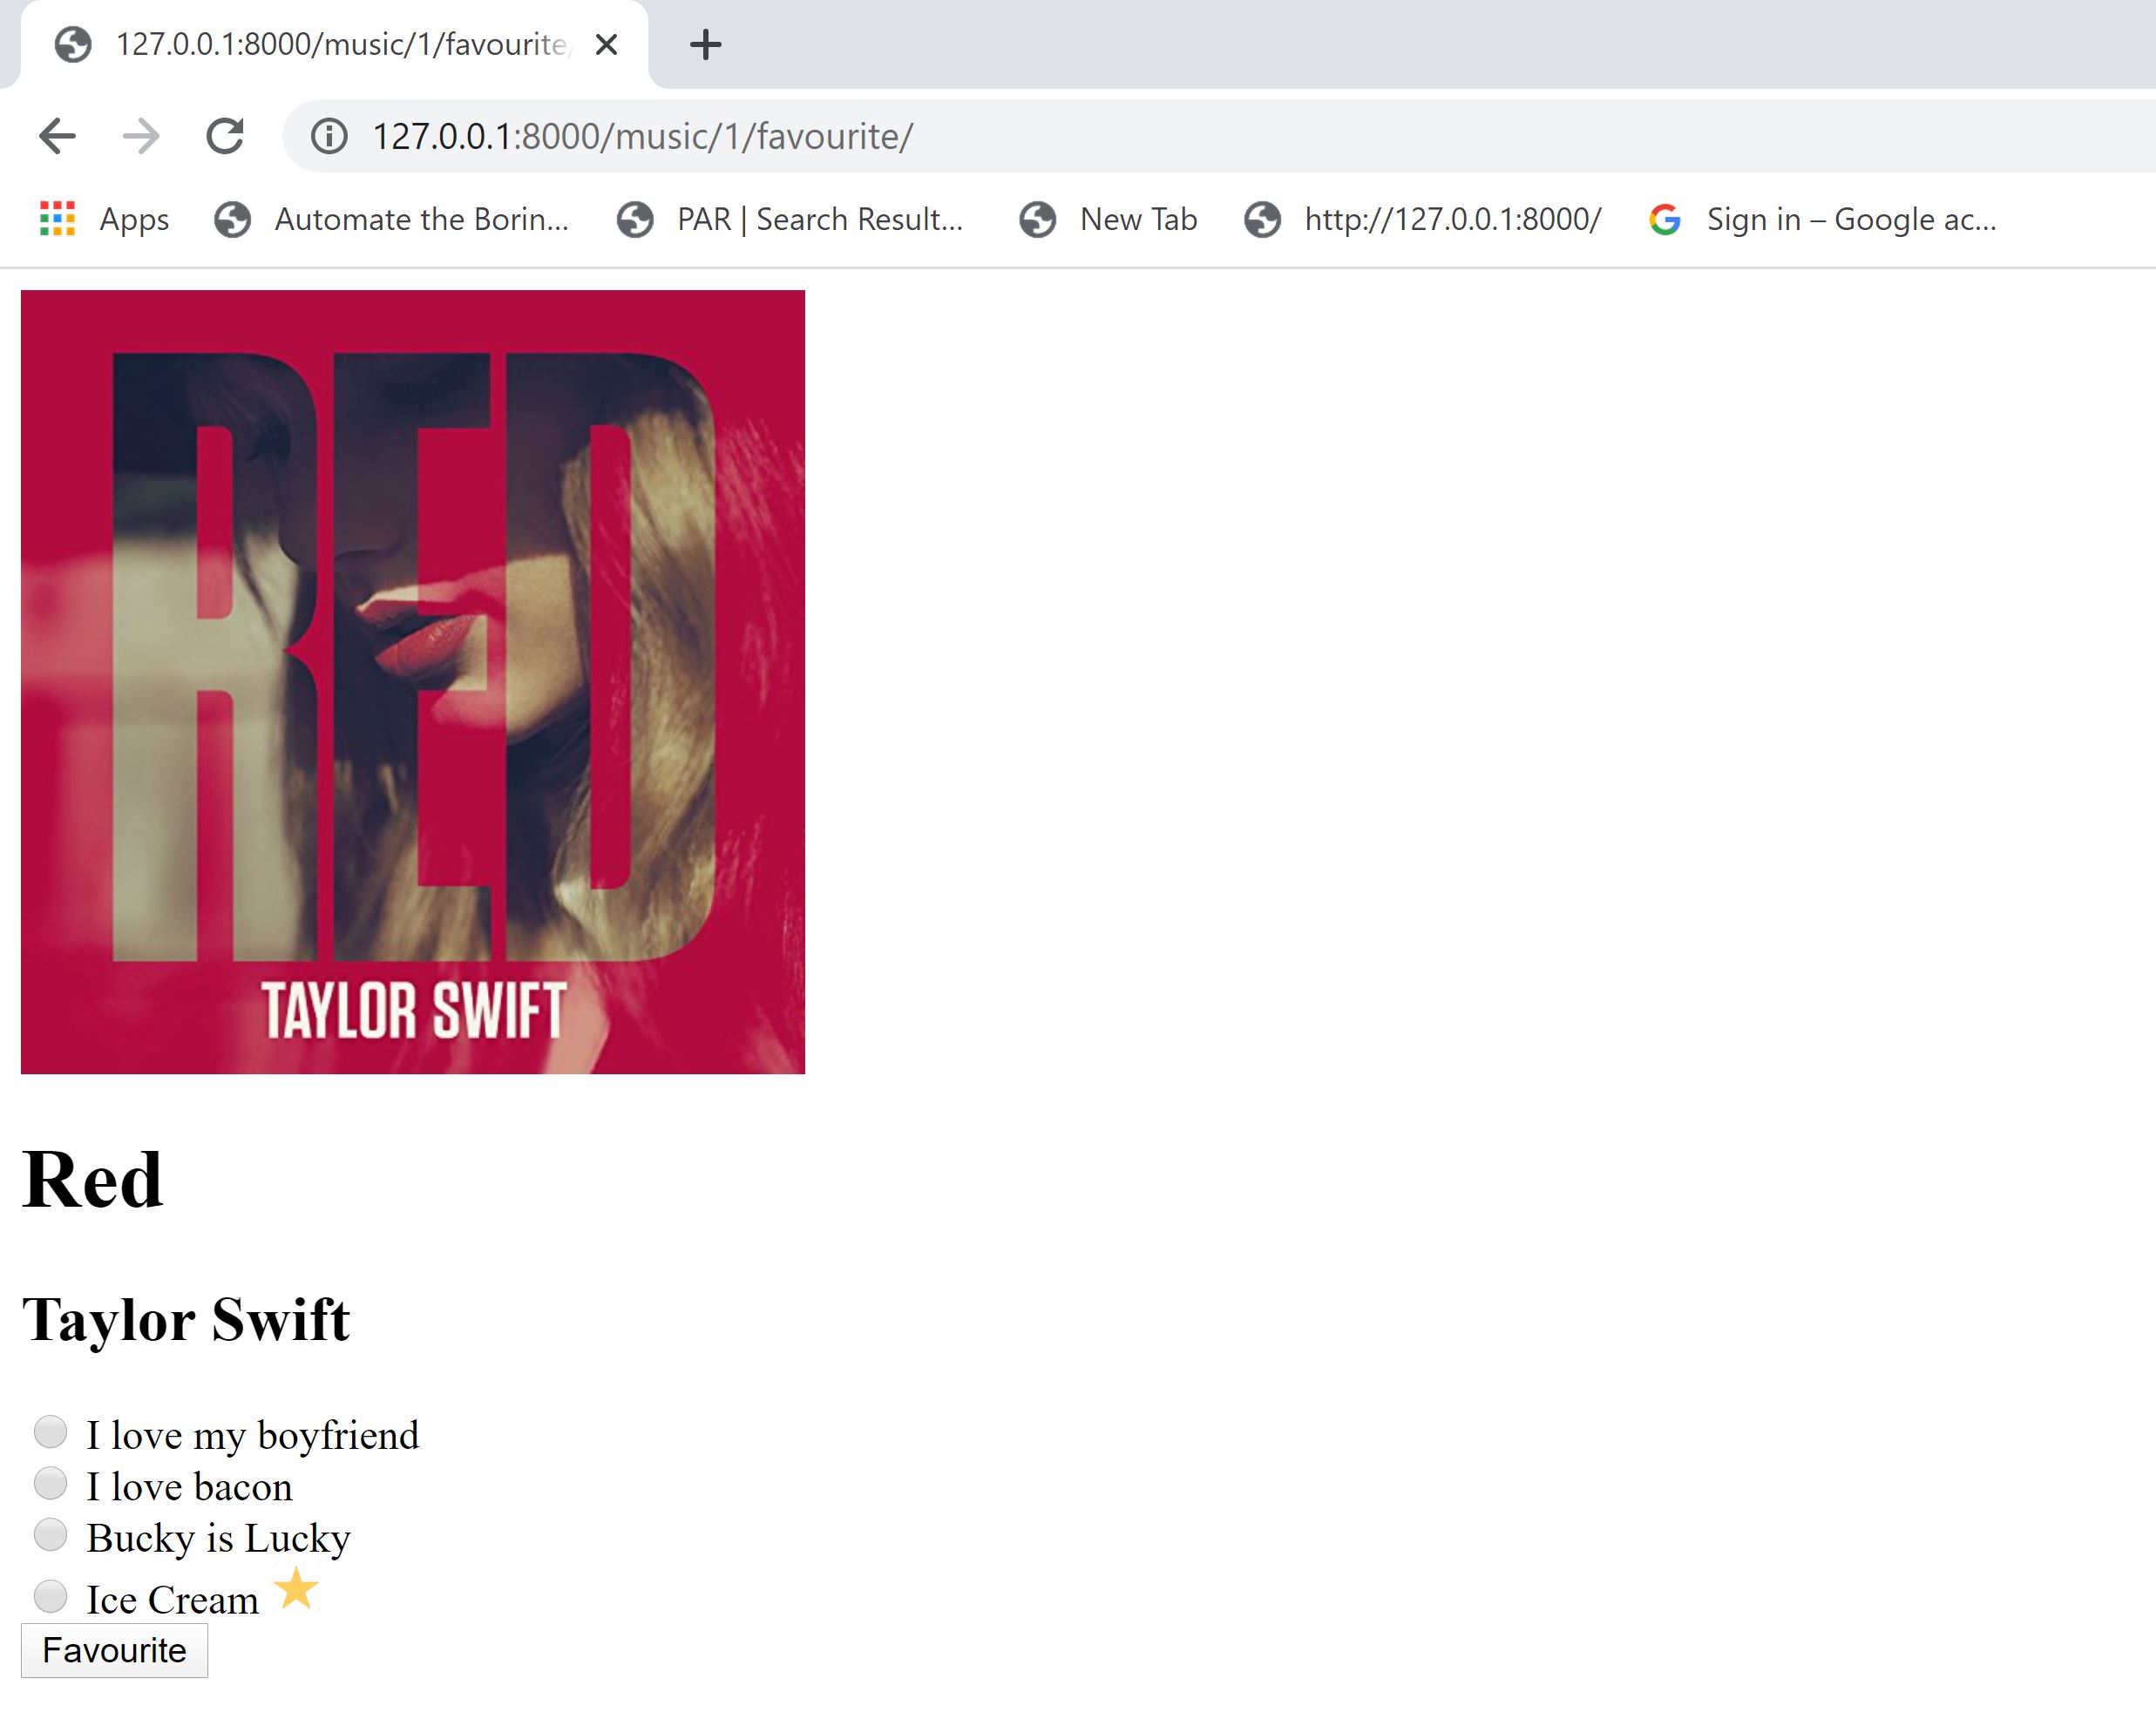Select the 127.0.0.1:8000/music/1/favourite tab
Screen dimensions: 2156x1719
point(334,44)
